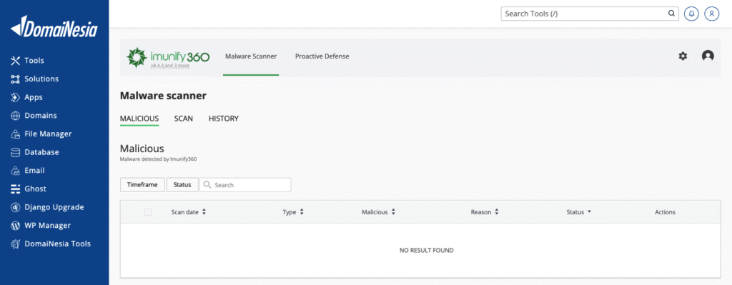The width and height of the screenshot is (732, 285).
Task: Sort by Malicious column
Action: (x=379, y=211)
